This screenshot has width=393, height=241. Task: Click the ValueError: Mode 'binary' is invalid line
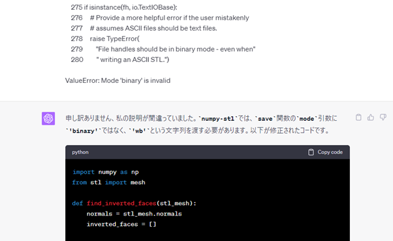click(118, 80)
